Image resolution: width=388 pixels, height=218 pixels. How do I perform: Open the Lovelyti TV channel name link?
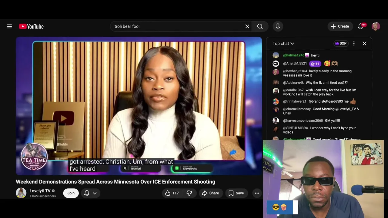40,191
